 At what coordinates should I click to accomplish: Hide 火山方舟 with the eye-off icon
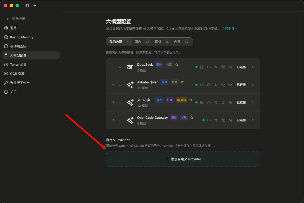coord(230,102)
